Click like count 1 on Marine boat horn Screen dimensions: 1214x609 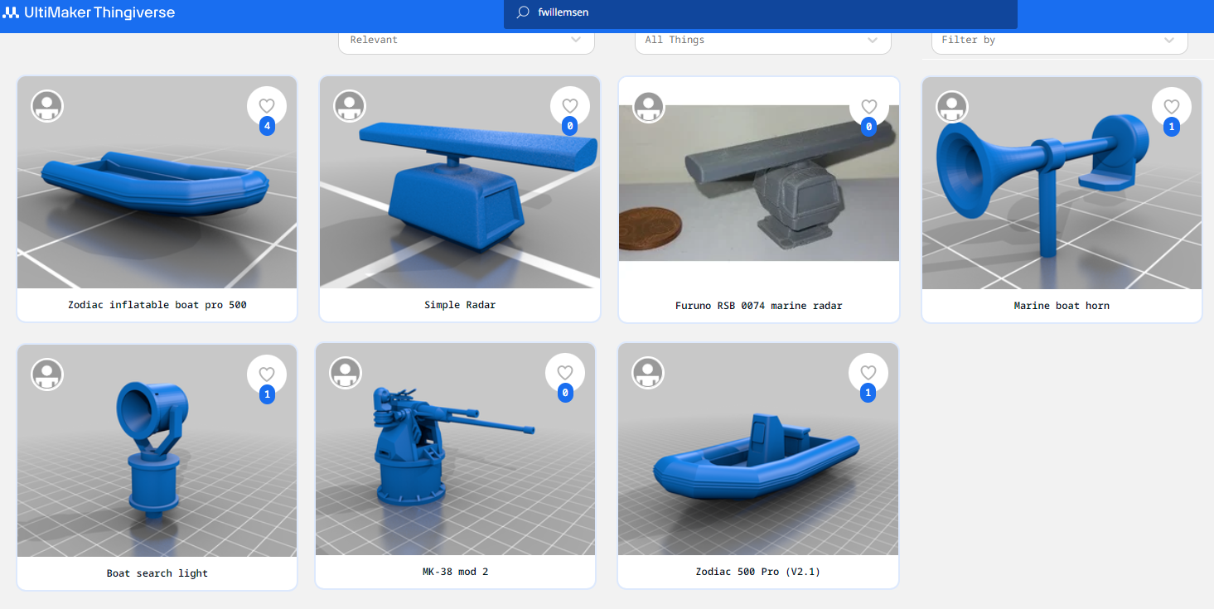tap(1172, 127)
